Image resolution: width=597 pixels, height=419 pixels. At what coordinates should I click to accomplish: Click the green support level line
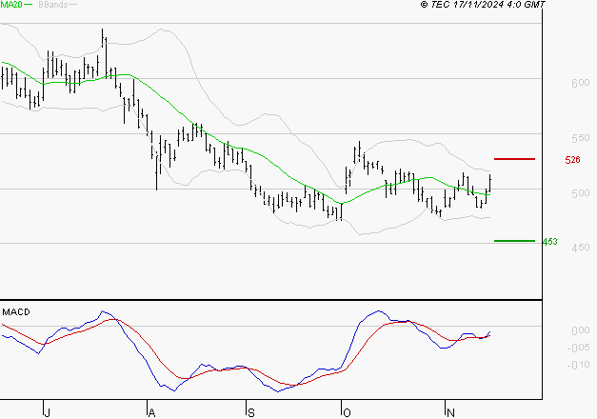514,241
